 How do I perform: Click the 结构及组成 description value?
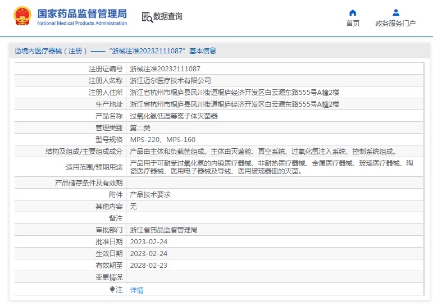click(x=263, y=152)
